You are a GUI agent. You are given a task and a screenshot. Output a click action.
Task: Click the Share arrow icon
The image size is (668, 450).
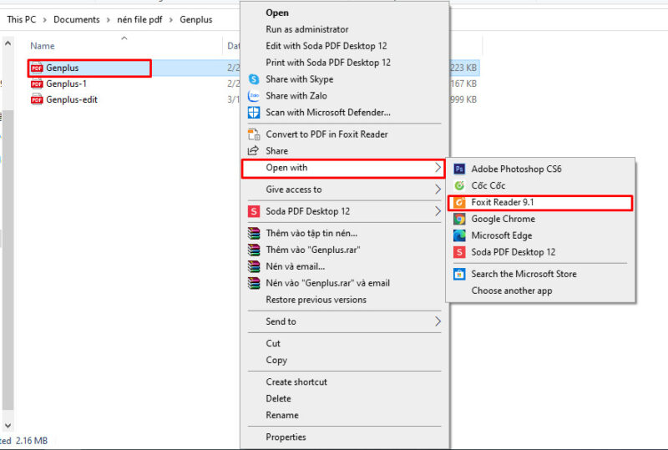tap(253, 150)
